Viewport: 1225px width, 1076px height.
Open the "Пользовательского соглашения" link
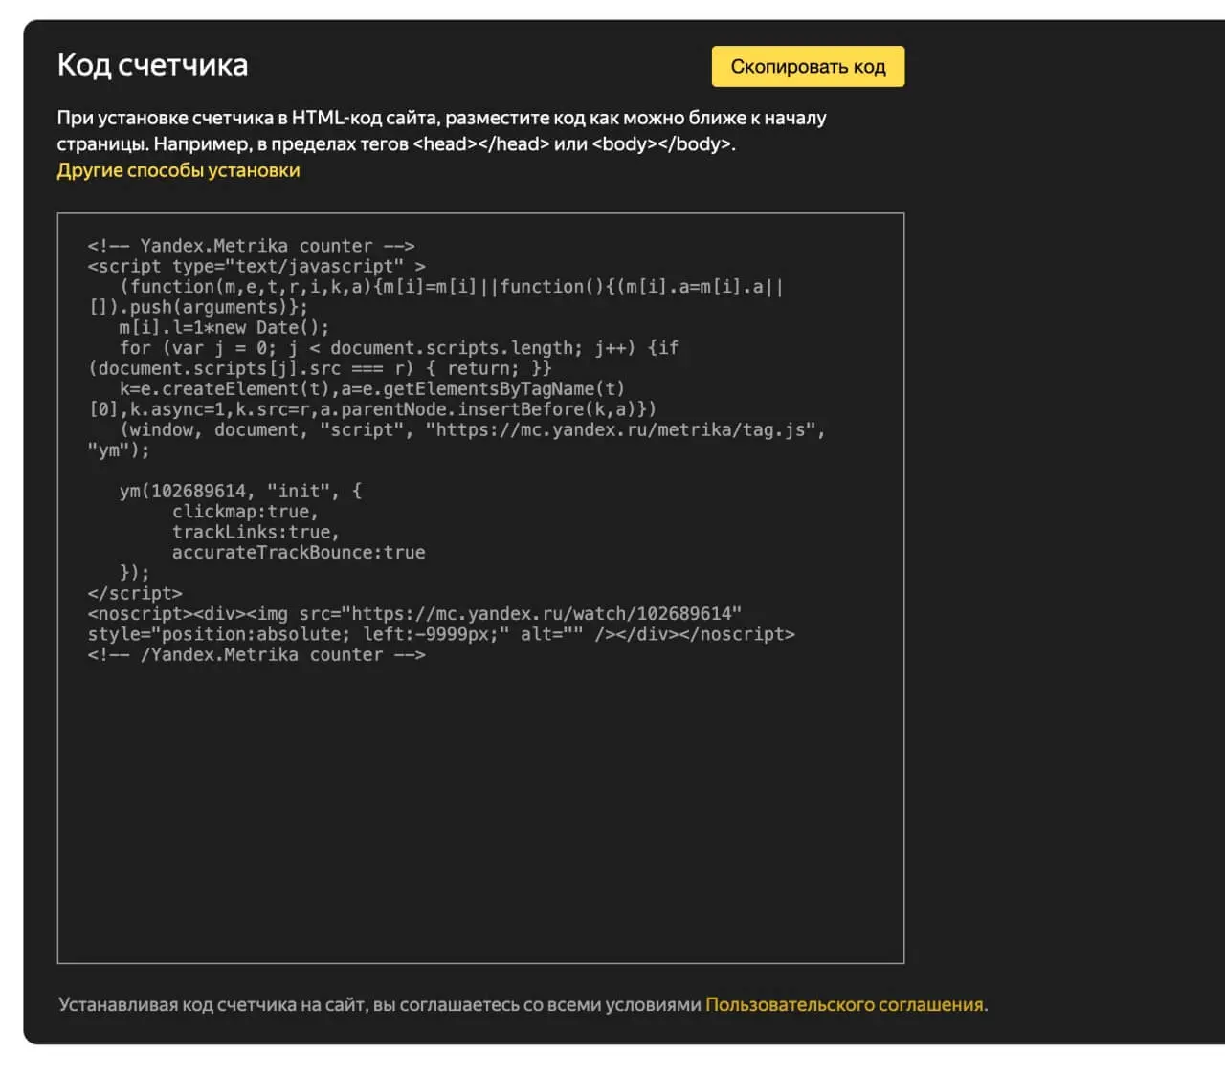click(844, 1004)
